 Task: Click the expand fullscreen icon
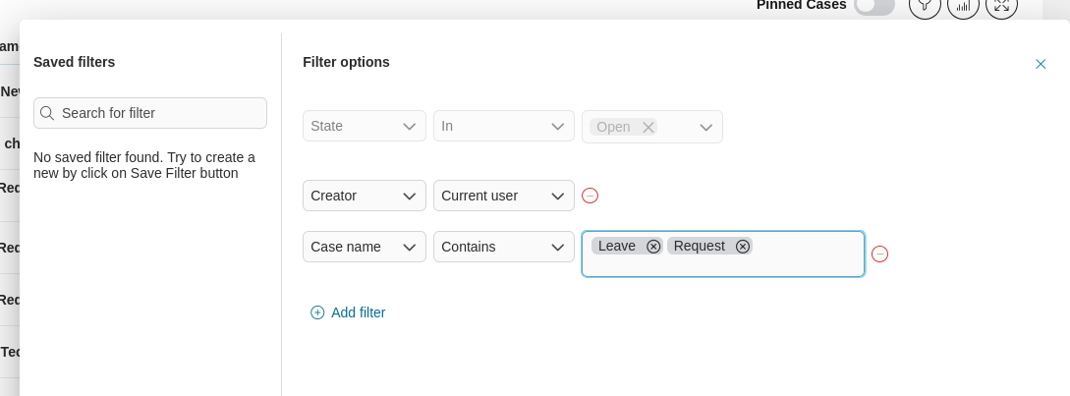[x=1001, y=6]
